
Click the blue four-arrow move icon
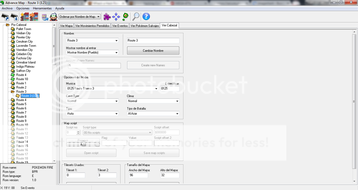pyautogui.click(x=116, y=16)
